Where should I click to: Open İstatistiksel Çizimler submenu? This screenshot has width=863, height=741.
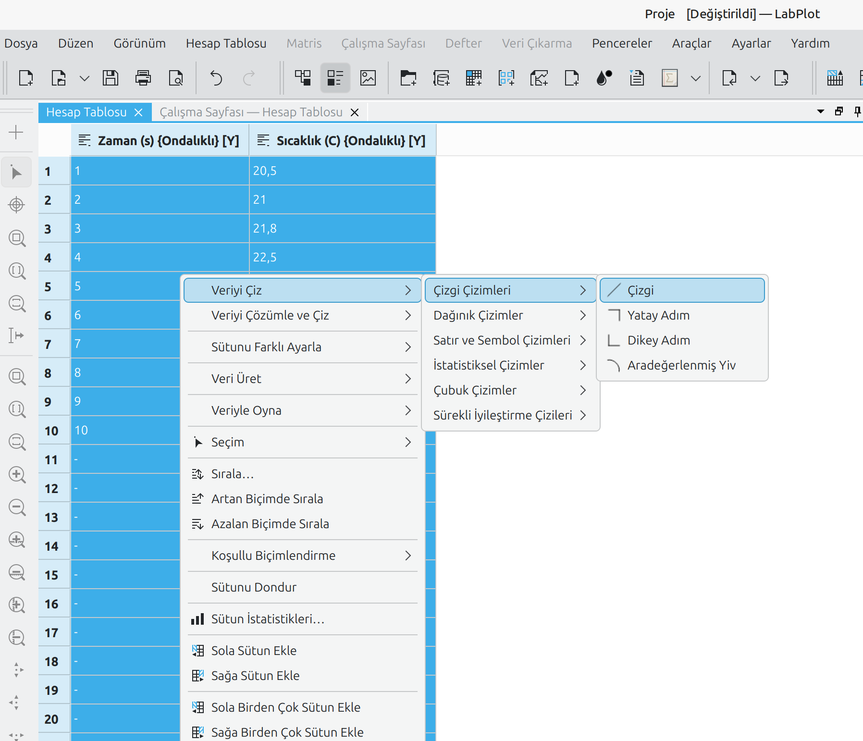coord(510,365)
